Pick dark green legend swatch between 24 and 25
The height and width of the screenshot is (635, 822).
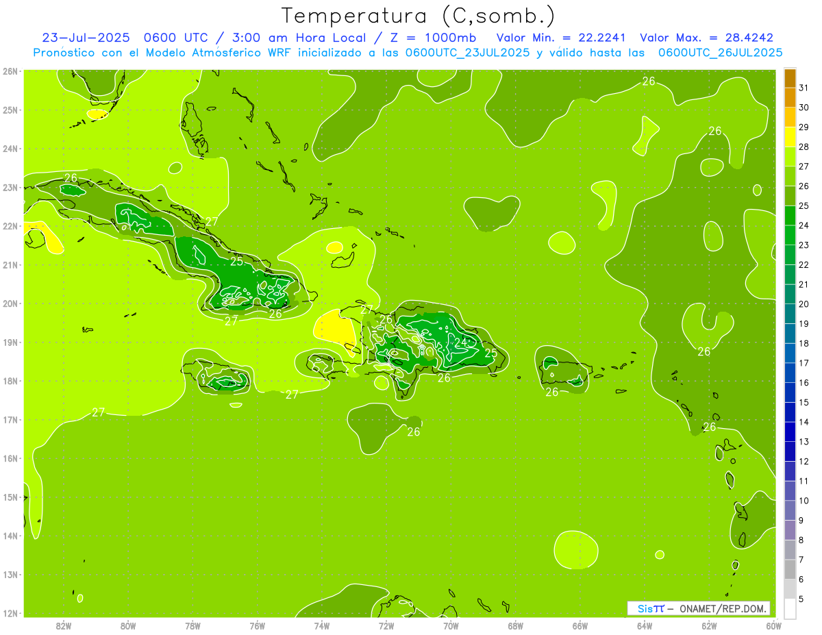790,216
